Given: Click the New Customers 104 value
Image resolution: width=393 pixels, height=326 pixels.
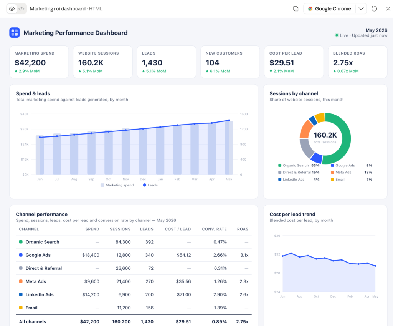Looking at the screenshot, I should coord(212,63).
